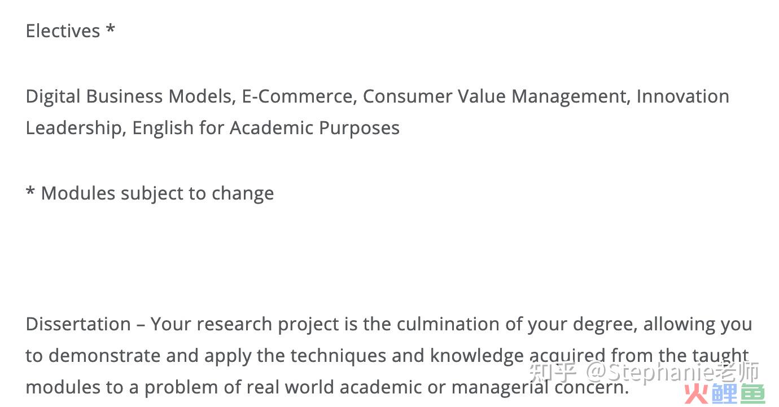Click English for Academic Purposes text
Screen dimensions: 779x407
[x=266, y=128]
